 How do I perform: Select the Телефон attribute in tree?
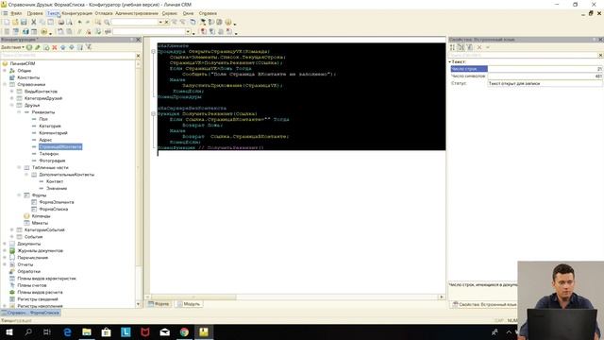48,154
